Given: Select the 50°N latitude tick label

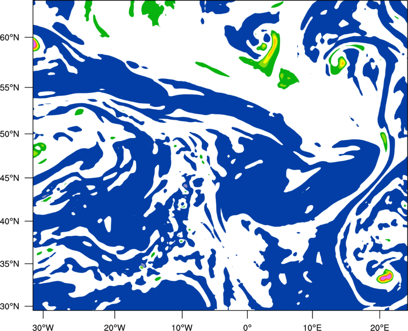Looking at the screenshot, I should tap(10, 134).
